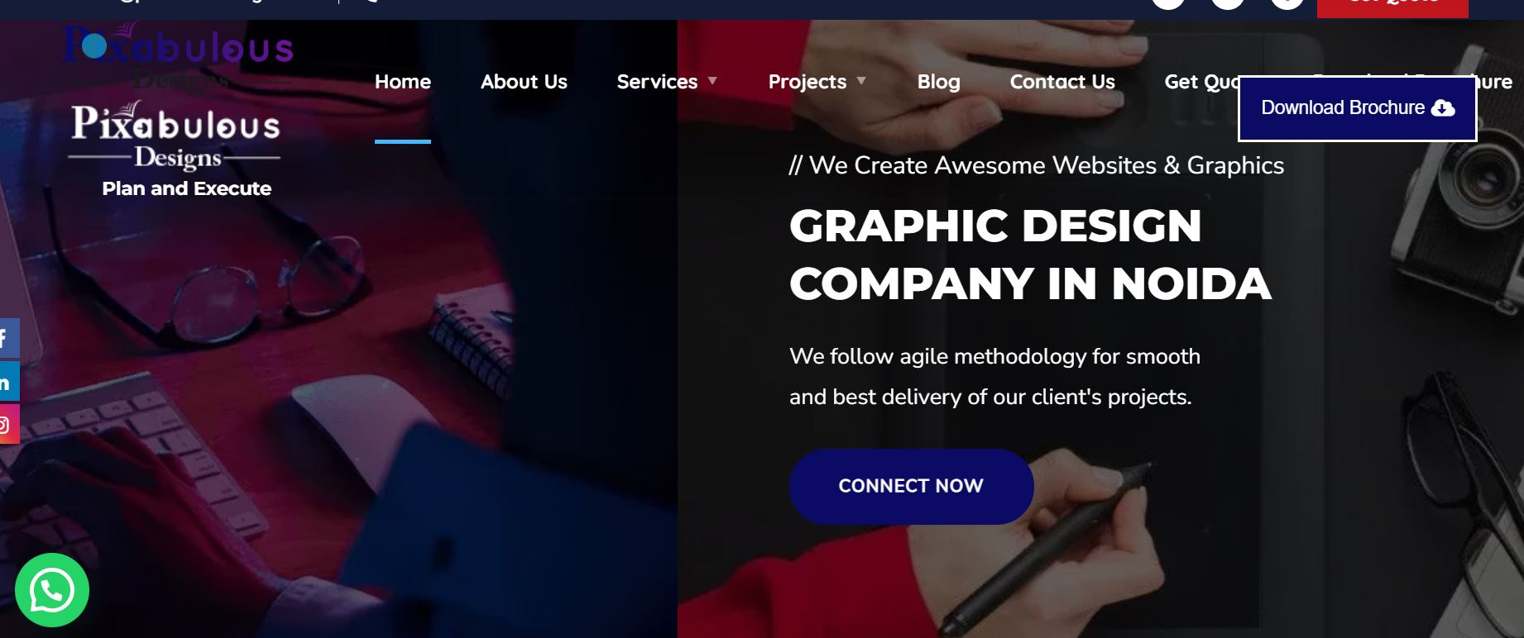Click the Download Brochure button
1524x638 pixels.
pos(1357,108)
